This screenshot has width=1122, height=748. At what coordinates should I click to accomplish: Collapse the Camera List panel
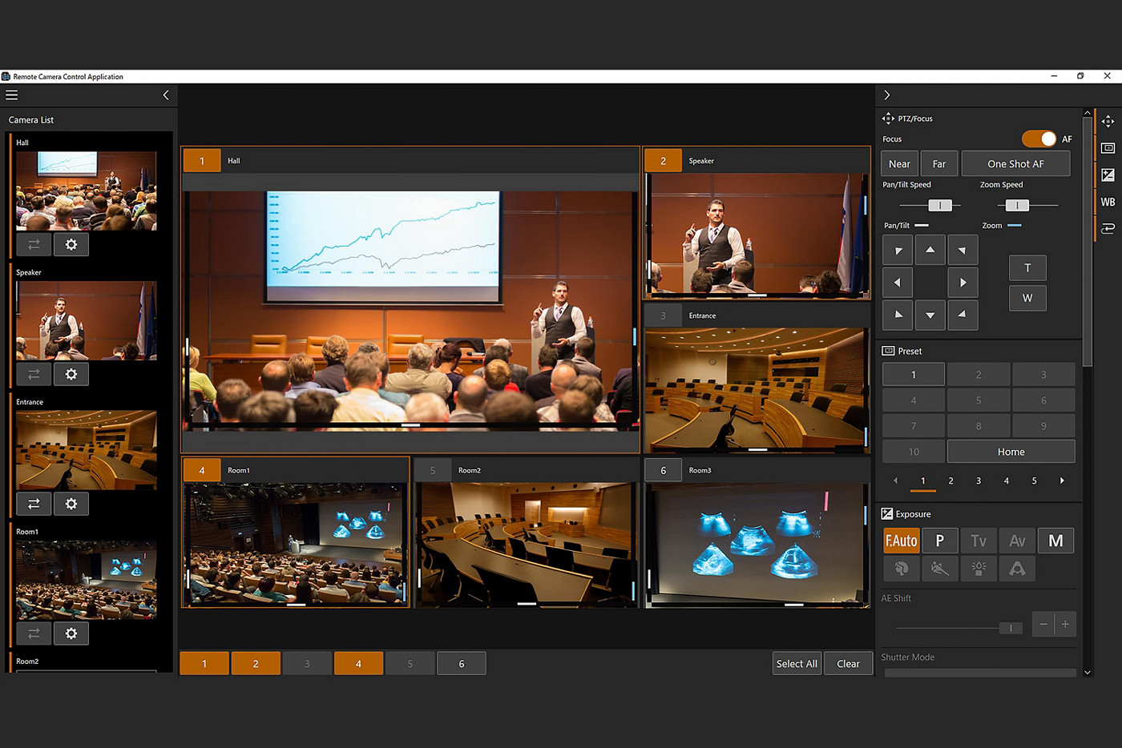click(166, 95)
